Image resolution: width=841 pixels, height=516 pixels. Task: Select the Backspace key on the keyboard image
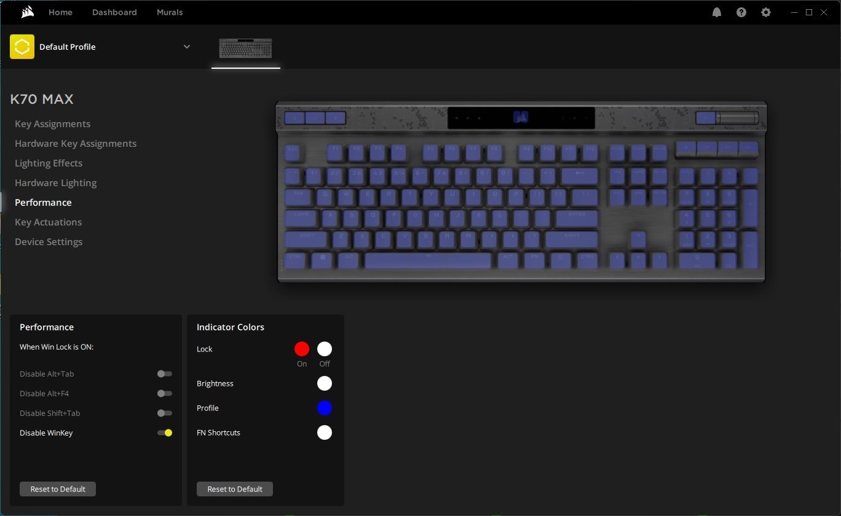click(579, 176)
